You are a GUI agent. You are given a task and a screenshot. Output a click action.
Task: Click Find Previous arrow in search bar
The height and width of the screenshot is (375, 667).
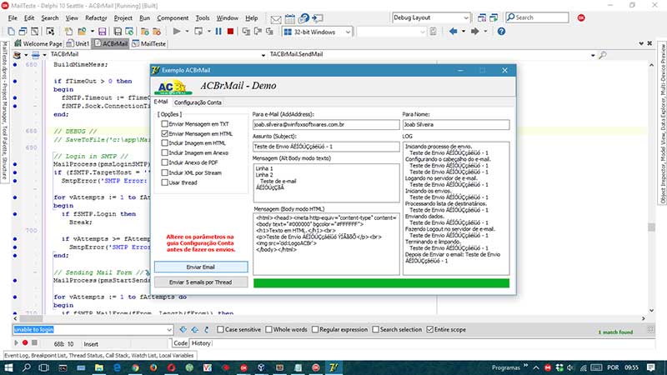[x=195, y=329]
